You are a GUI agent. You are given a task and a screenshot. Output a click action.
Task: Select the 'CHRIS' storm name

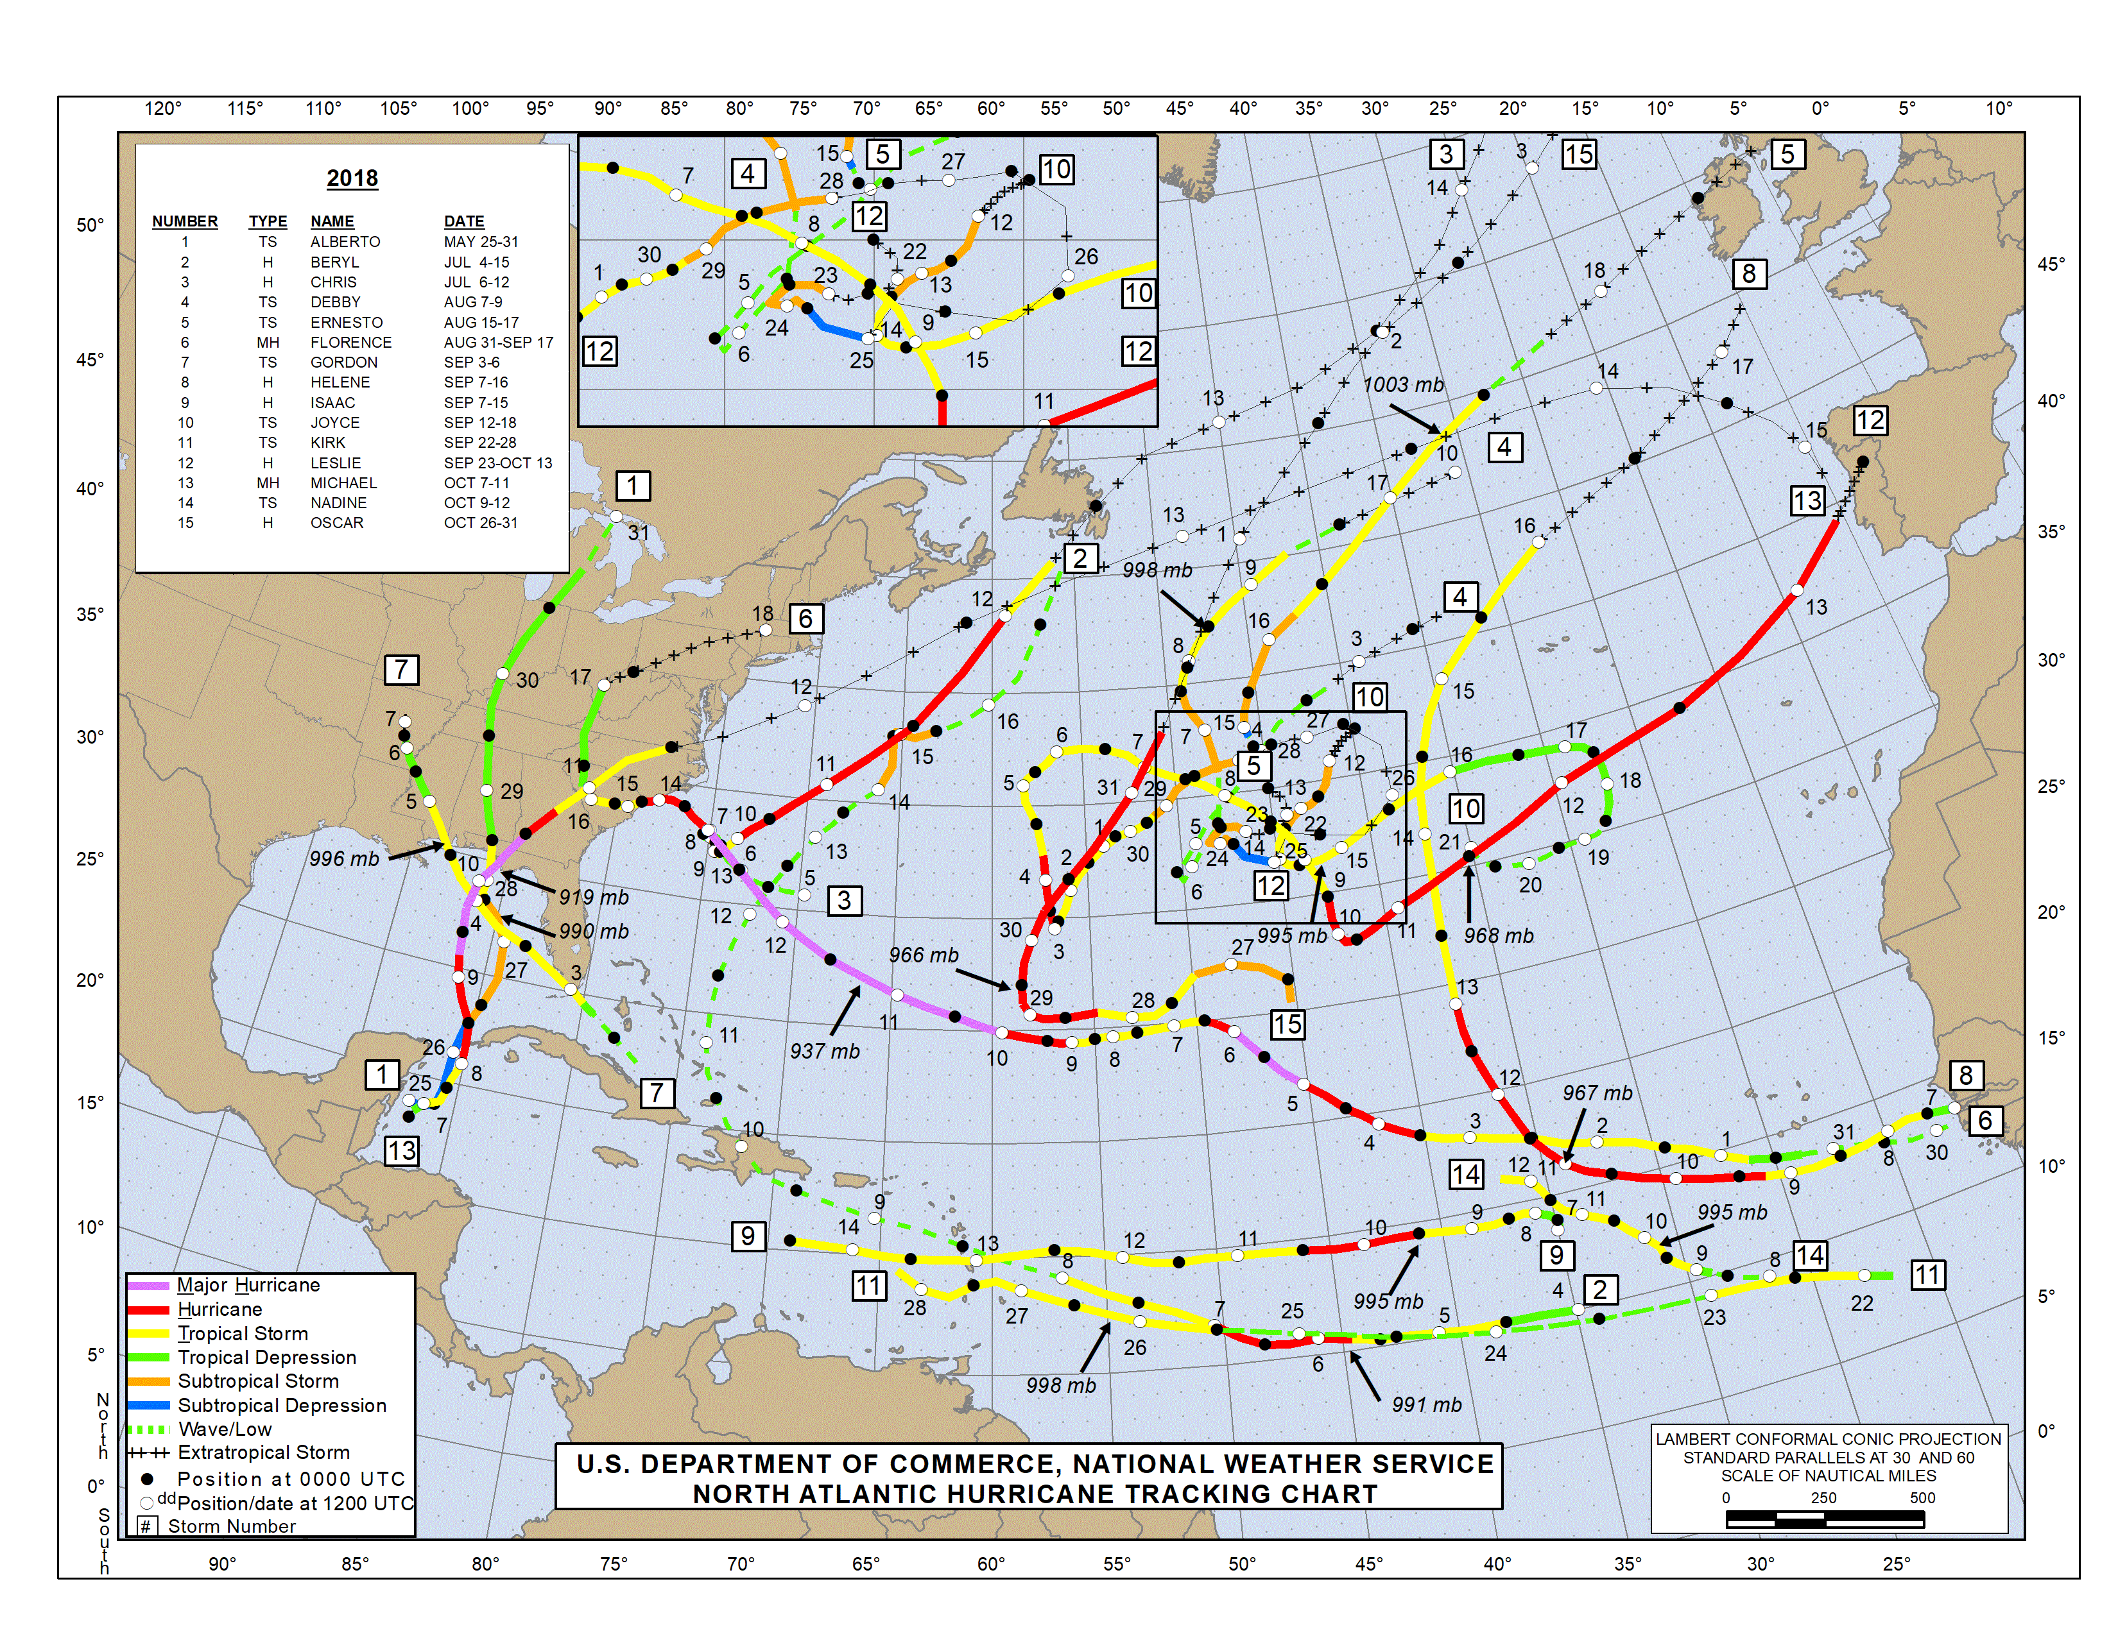(334, 282)
